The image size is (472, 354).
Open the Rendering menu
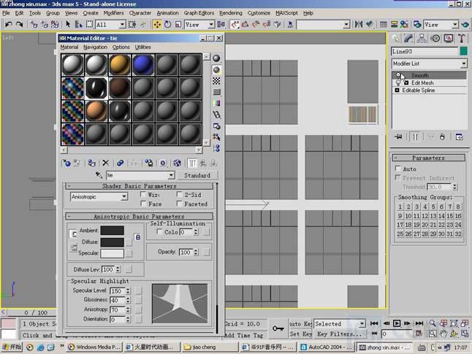(x=231, y=13)
